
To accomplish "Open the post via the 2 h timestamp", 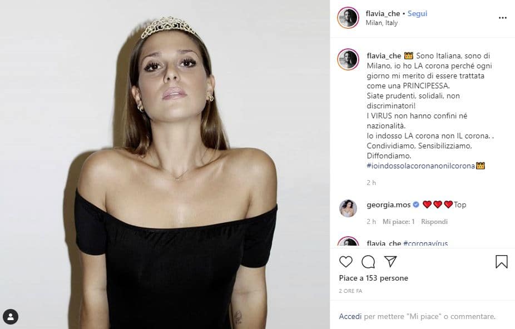I will (x=370, y=182).
